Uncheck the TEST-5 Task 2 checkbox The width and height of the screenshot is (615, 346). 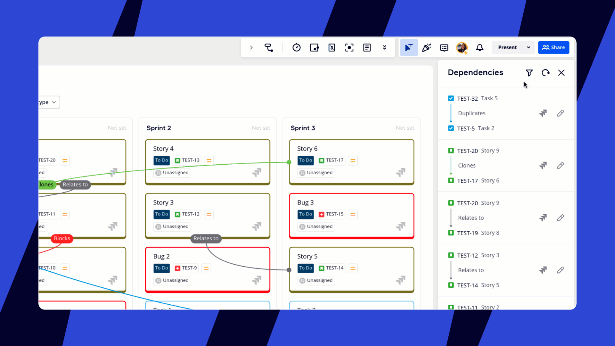coord(451,128)
